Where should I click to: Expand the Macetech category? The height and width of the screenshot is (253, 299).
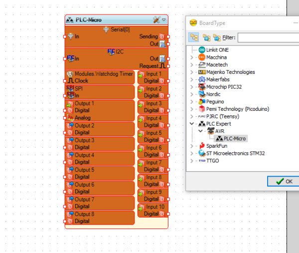click(x=192, y=65)
